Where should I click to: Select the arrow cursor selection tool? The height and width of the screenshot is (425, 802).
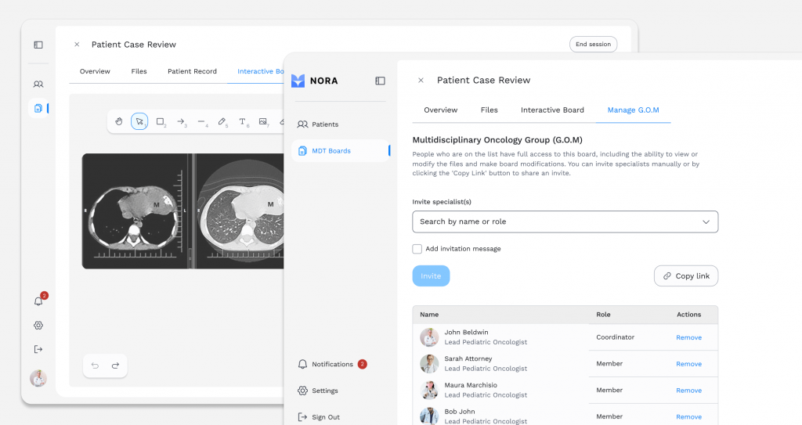(139, 121)
